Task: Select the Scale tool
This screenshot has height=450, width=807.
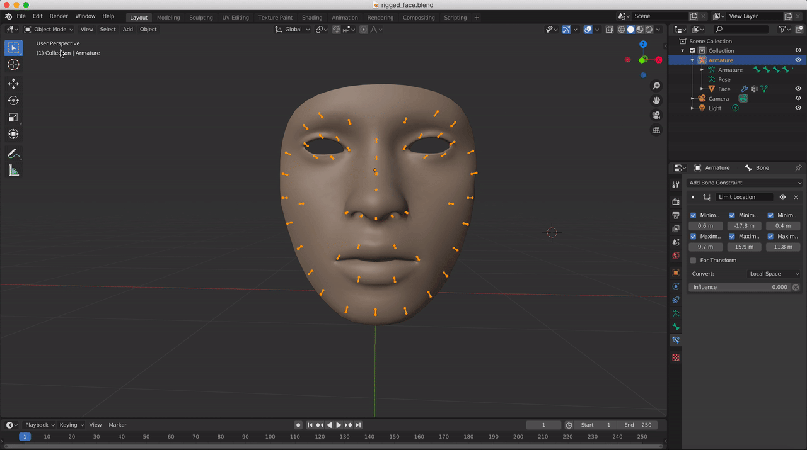Action: [13, 118]
